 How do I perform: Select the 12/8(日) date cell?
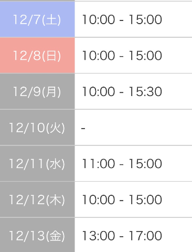coord(37,55)
